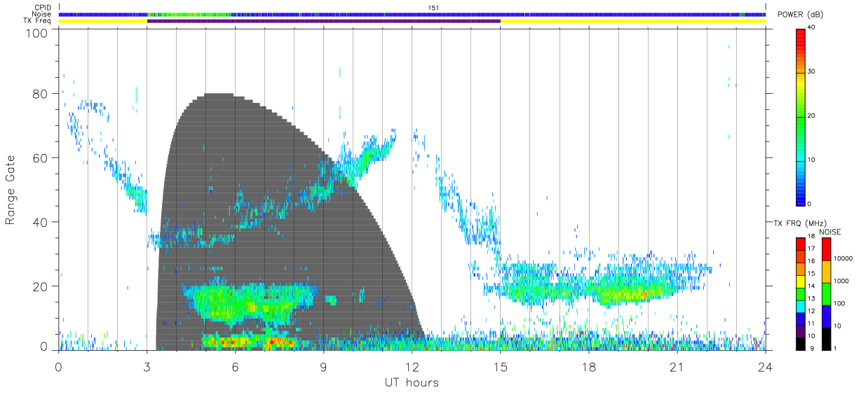Click the '30' tick on the POWER scale
This screenshot has height=397, width=861.
pos(812,72)
